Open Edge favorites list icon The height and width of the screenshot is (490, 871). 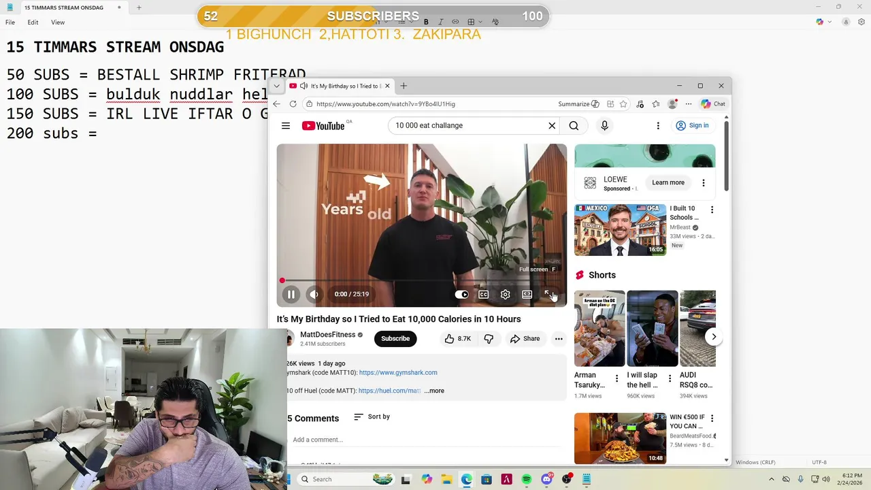tap(655, 104)
